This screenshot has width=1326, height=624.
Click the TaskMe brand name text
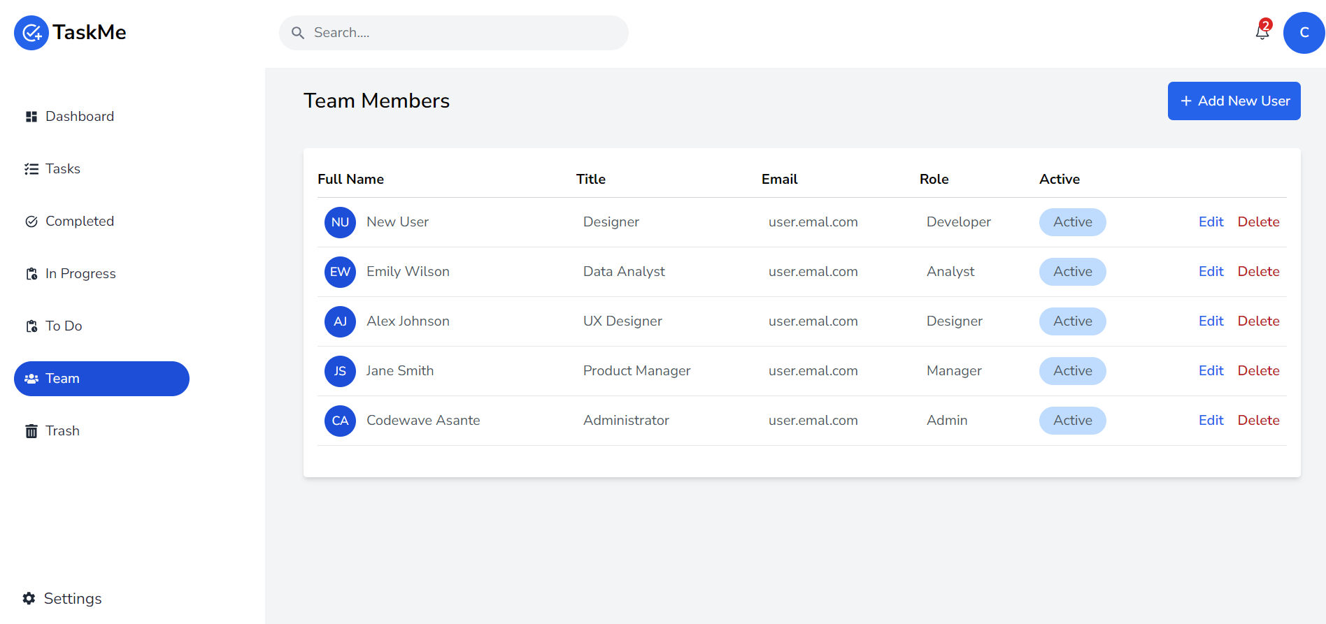coord(90,33)
